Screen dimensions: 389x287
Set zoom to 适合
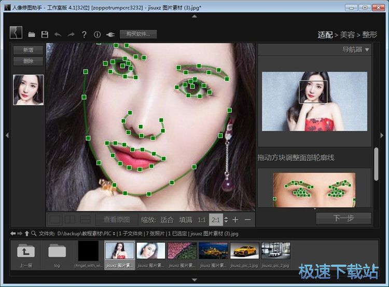(x=166, y=220)
